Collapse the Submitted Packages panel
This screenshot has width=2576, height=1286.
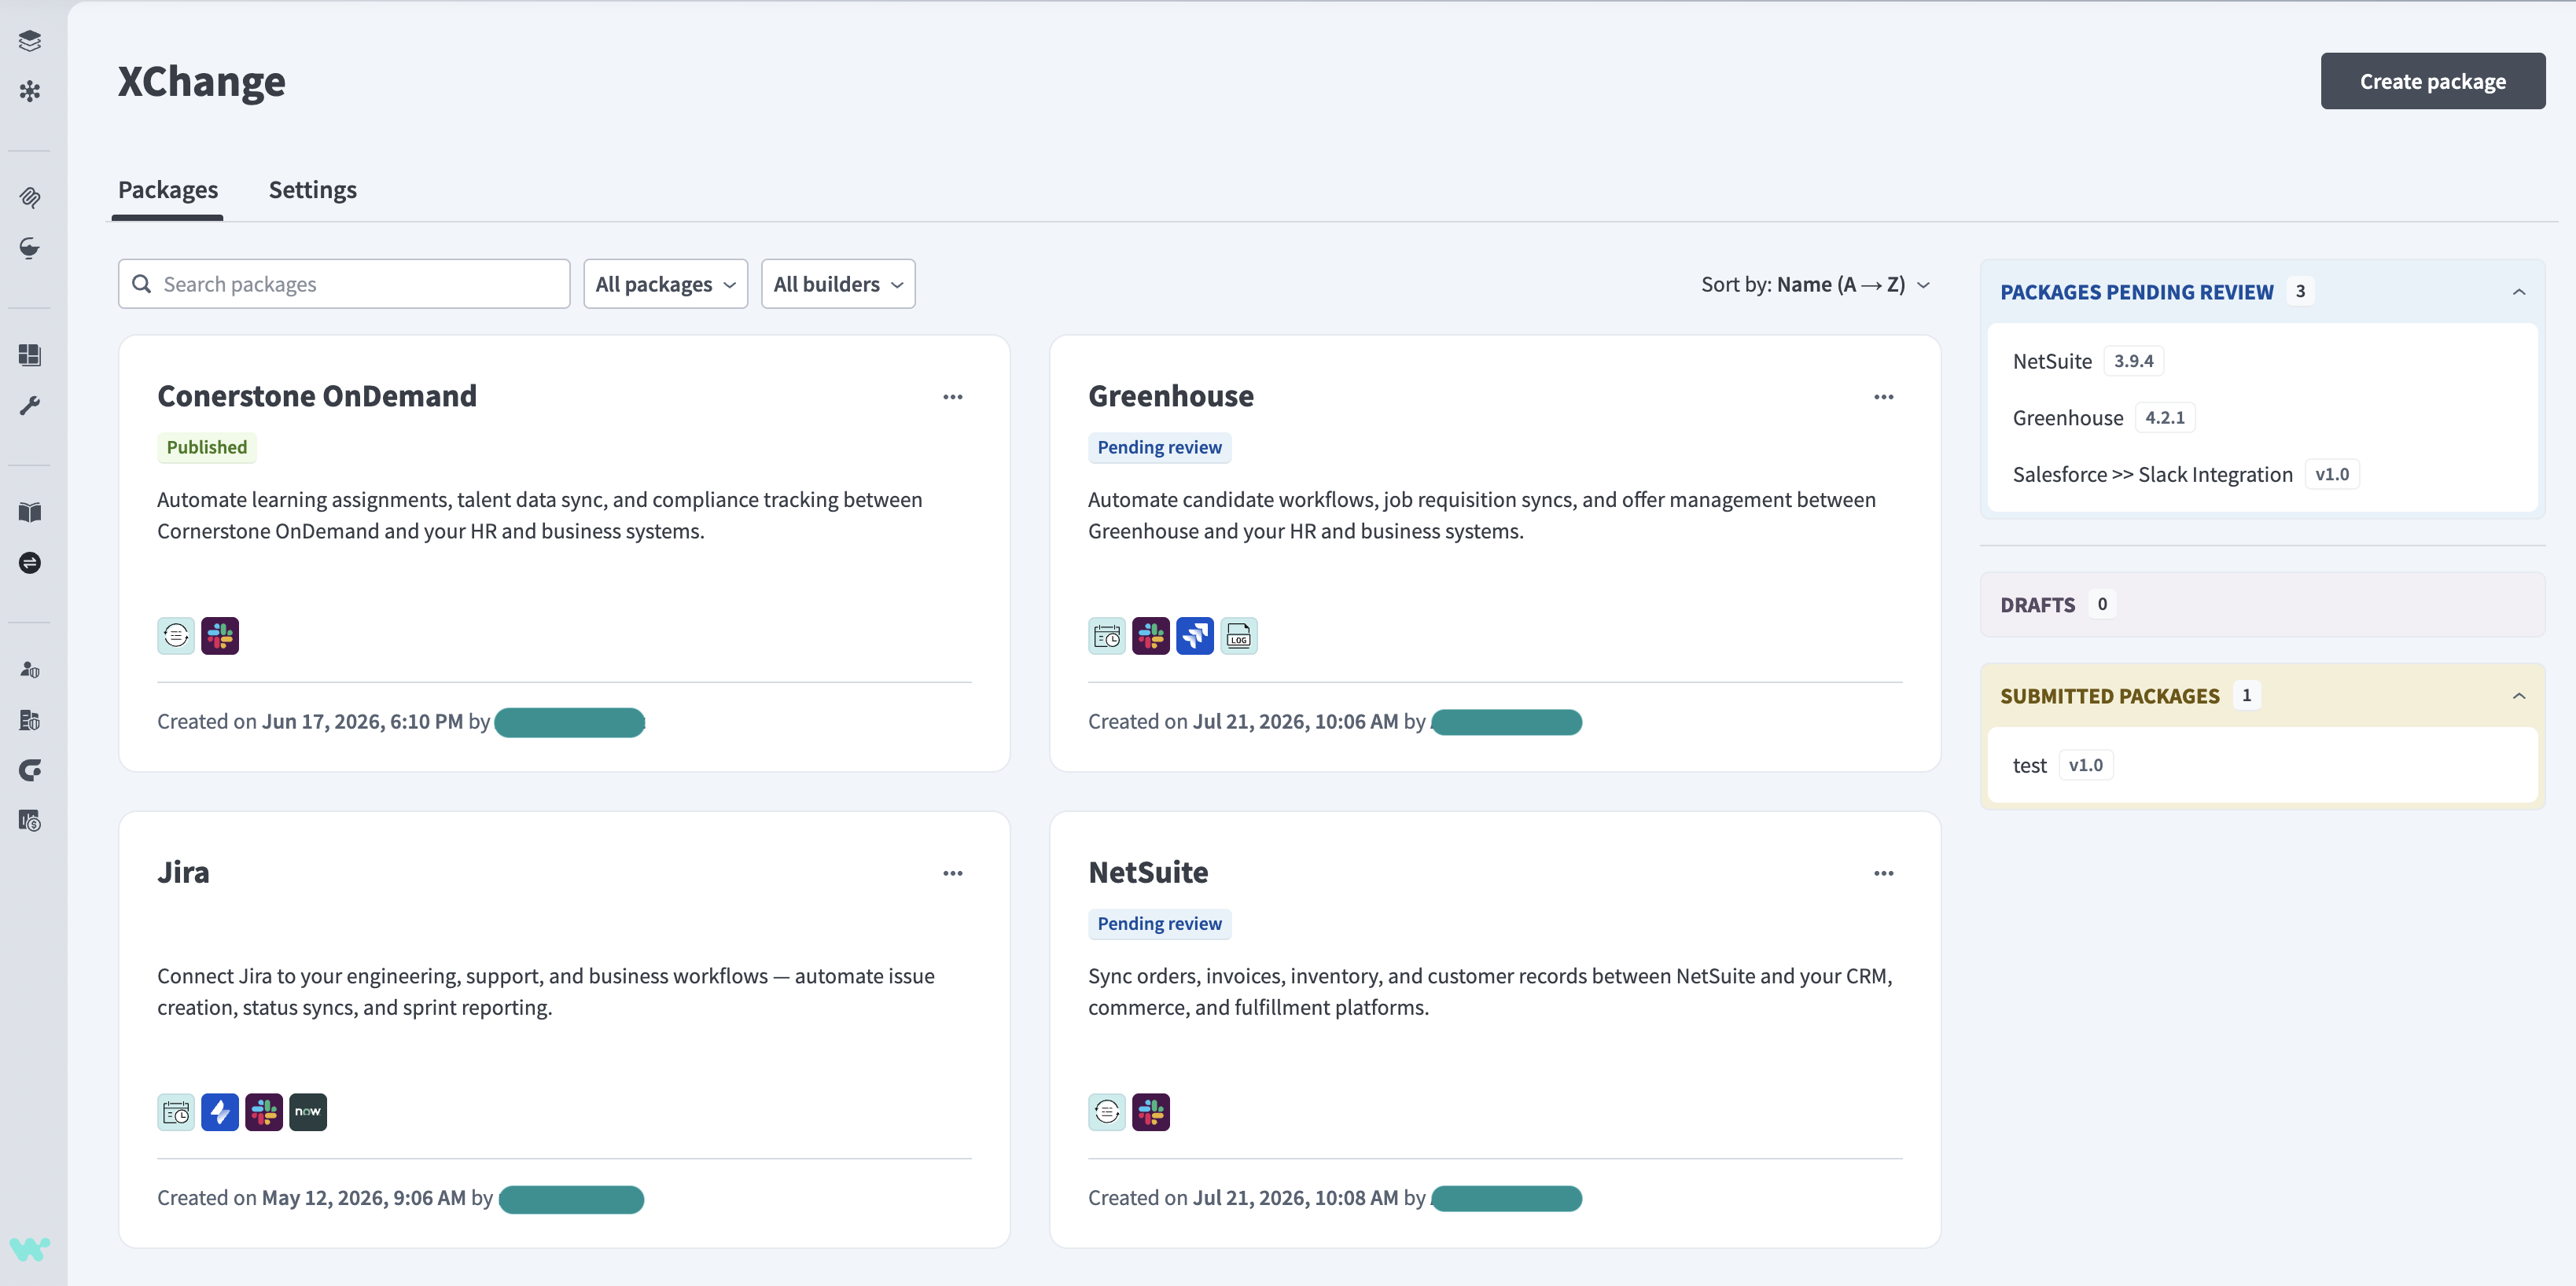pos(2519,696)
